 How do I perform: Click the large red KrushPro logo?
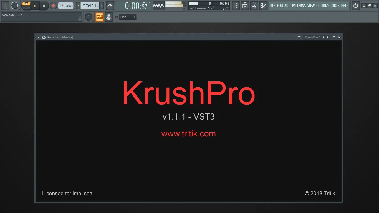click(x=189, y=93)
